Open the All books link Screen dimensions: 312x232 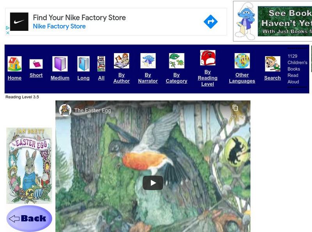101,78
